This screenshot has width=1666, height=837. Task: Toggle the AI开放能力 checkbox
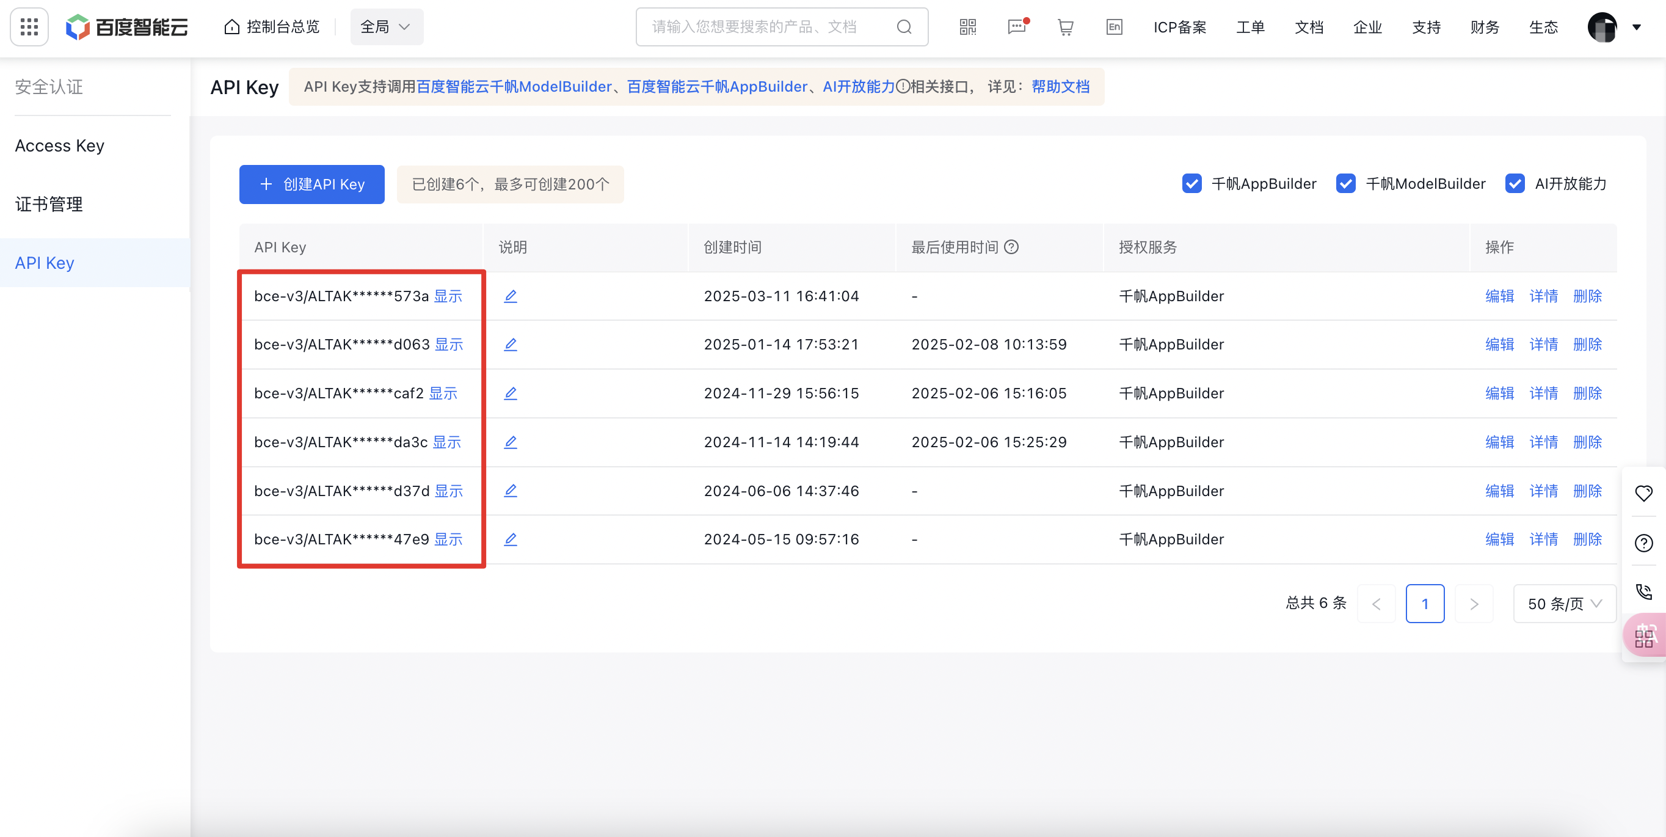(x=1515, y=184)
